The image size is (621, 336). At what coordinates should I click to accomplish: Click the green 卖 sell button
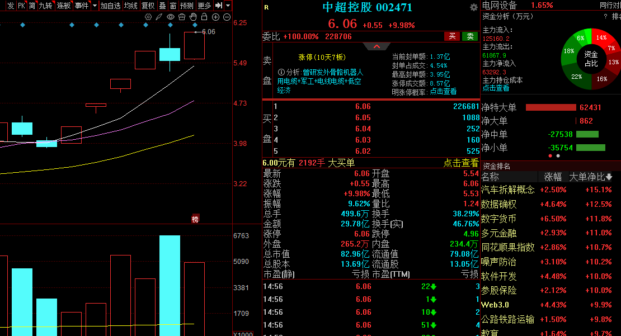click(470, 36)
